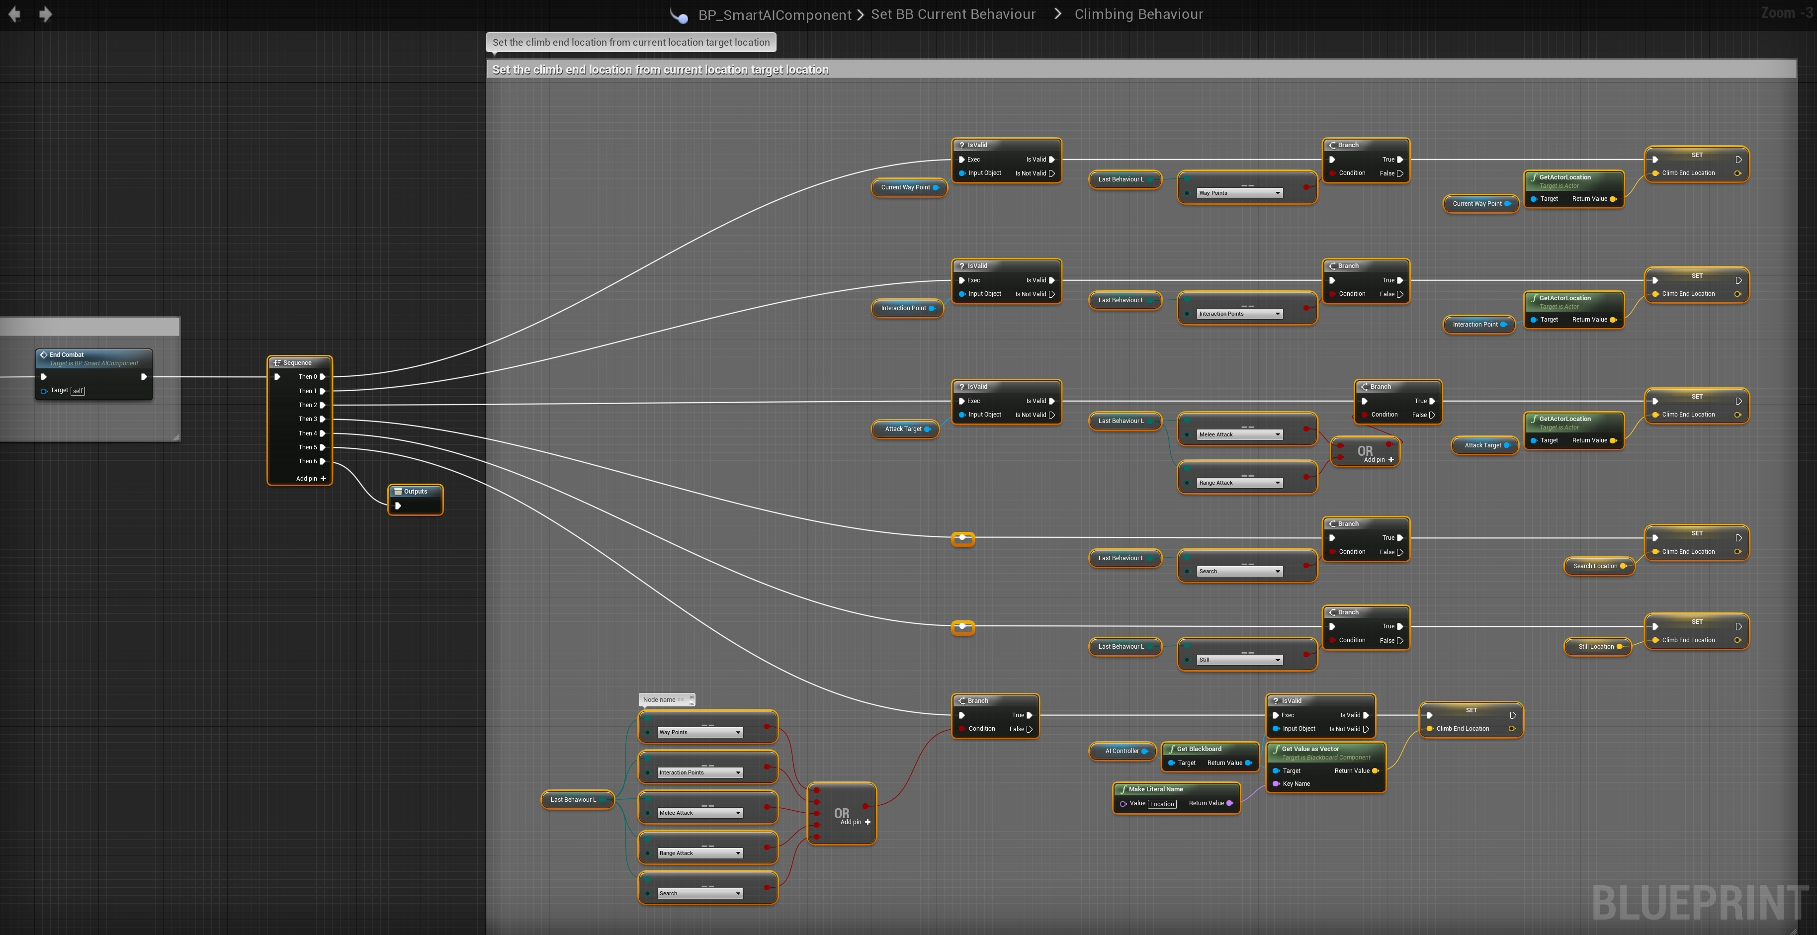
Task: Click the Get Blackboard function icon
Action: pos(1172,749)
